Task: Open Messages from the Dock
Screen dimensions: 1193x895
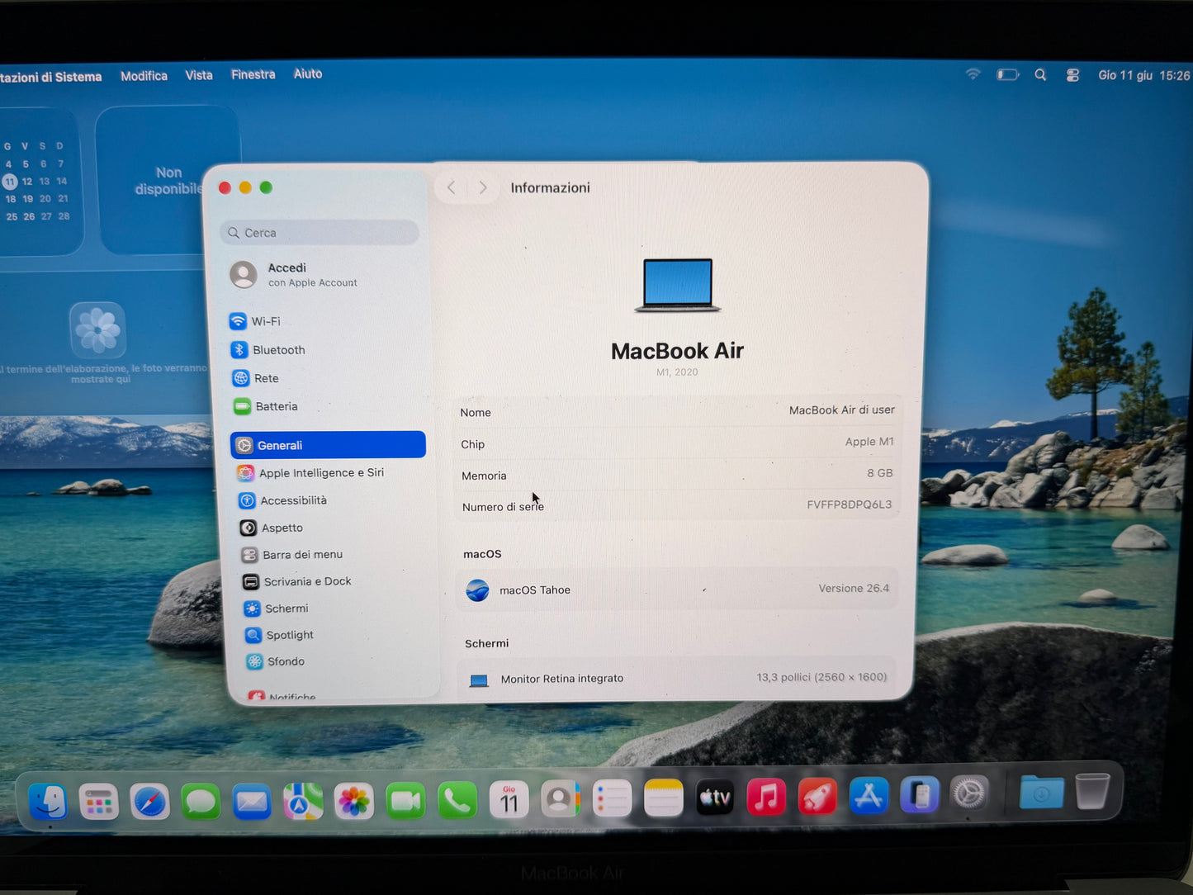Action: (201, 802)
